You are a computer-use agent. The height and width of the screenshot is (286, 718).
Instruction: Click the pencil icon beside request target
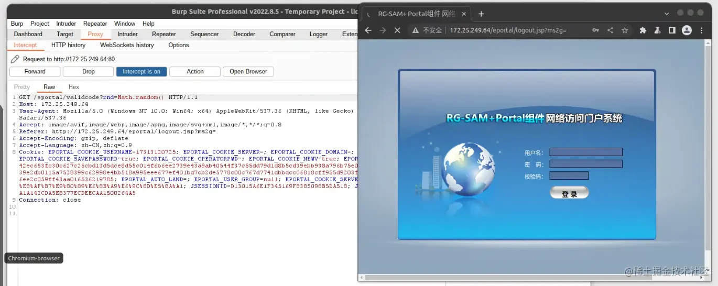pos(15,59)
